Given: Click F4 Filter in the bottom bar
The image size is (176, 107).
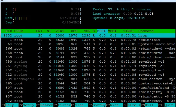Looking at the screenshot, I should 62,105.
